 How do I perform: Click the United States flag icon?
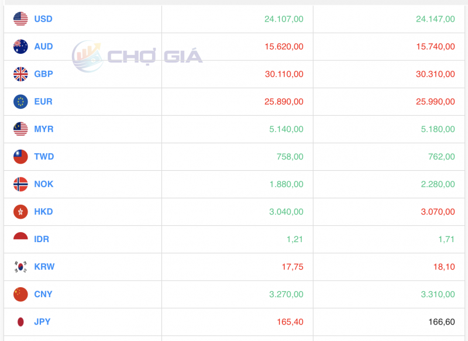pos(20,19)
